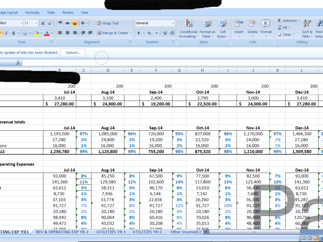Viewport: 323px width, 242px height.
Task: Open the text orientation tool
Action: tap(84, 23)
